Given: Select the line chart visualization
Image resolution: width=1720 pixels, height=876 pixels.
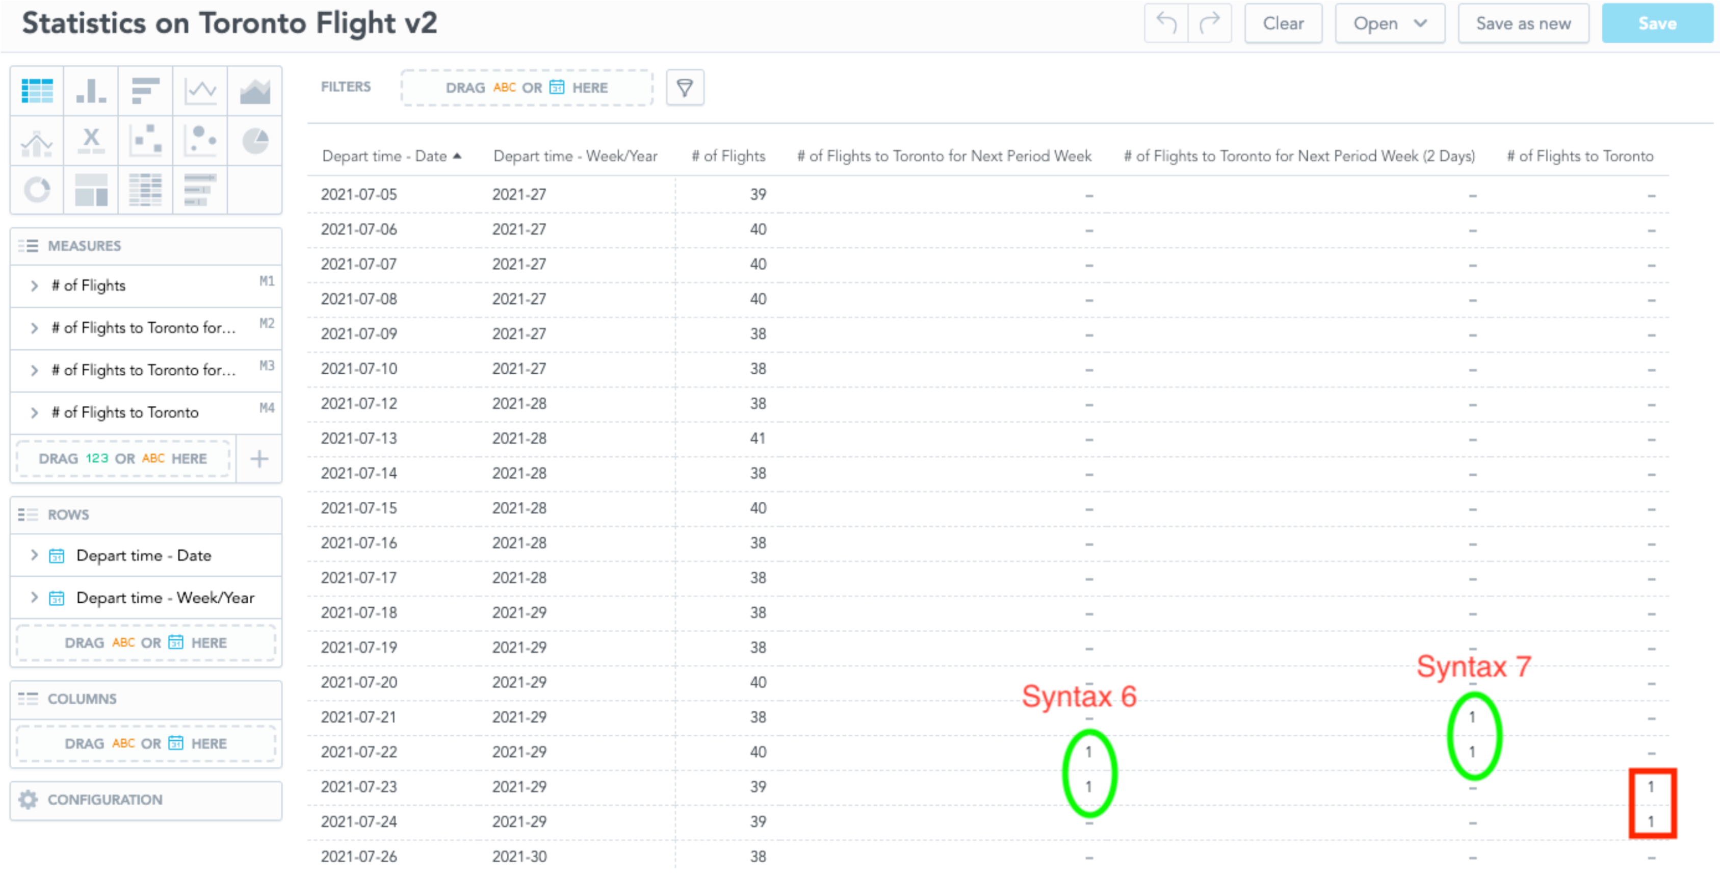Looking at the screenshot, I should click(x=200, y=91).
